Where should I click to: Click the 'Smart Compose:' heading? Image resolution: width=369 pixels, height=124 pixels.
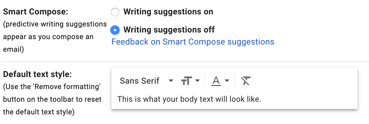pyautogui.click(x=36, y=12)
